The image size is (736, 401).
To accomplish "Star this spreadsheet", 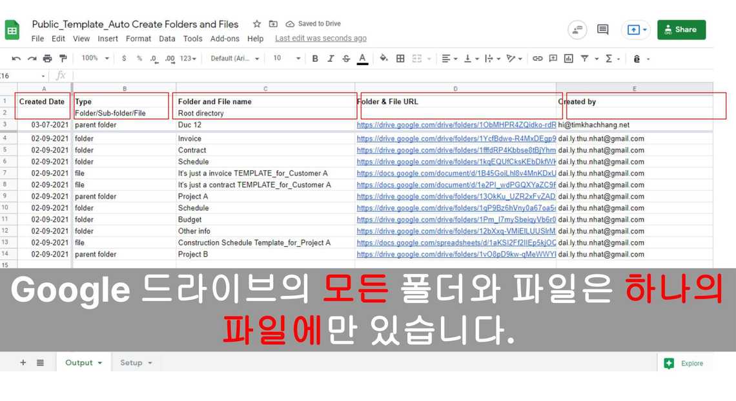I will [257, 24].
